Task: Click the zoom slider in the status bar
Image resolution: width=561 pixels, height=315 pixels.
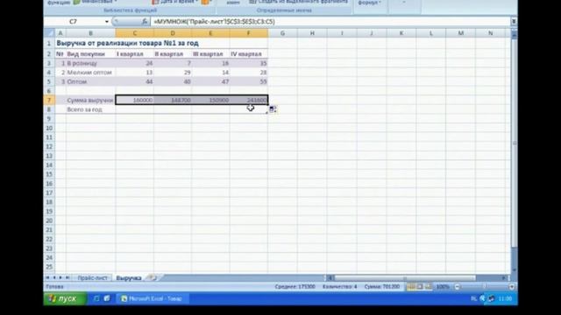Action: pos(484,287)
